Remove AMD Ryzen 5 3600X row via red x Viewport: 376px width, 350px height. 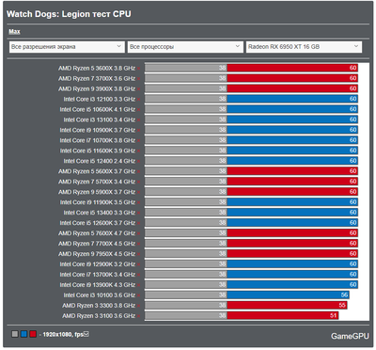pyautogui.click(x=138, y=69)
